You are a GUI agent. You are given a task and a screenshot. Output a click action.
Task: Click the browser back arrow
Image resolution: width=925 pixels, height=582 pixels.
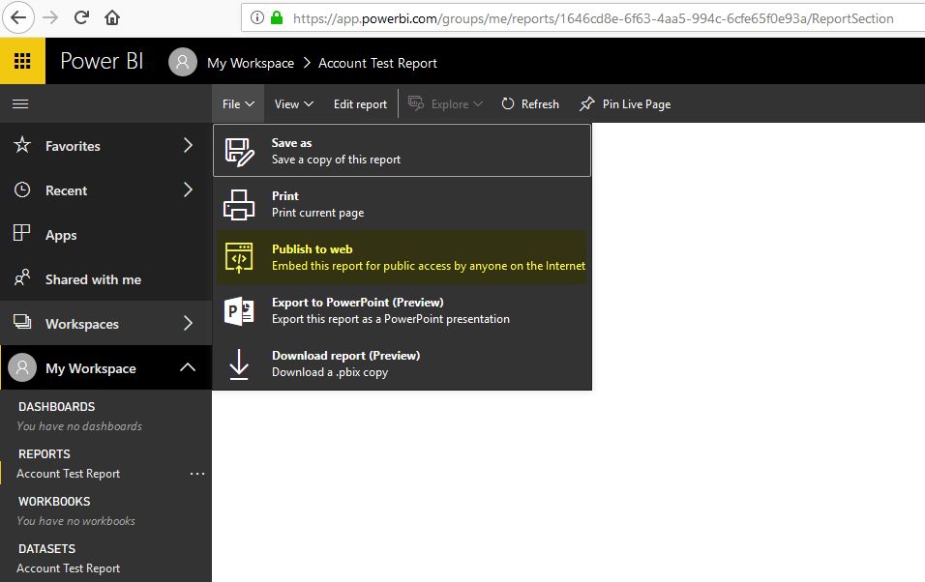coord(18,17)
